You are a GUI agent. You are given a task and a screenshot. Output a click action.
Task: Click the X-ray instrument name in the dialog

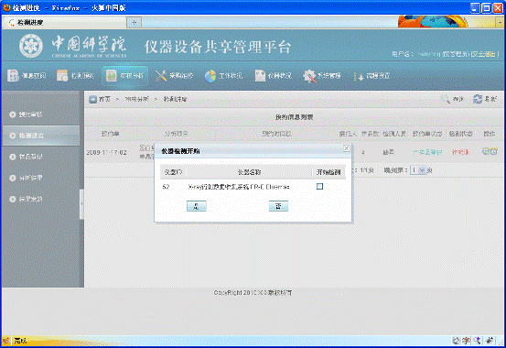[x=239, y=187]
